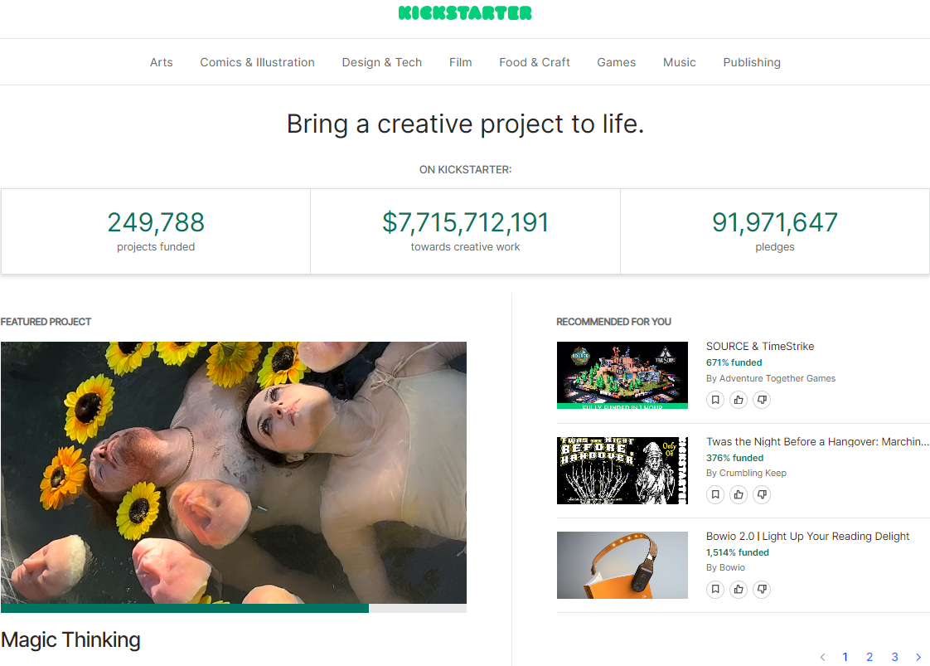Thumbs up SOURCE & TimeStrike project

739,400
